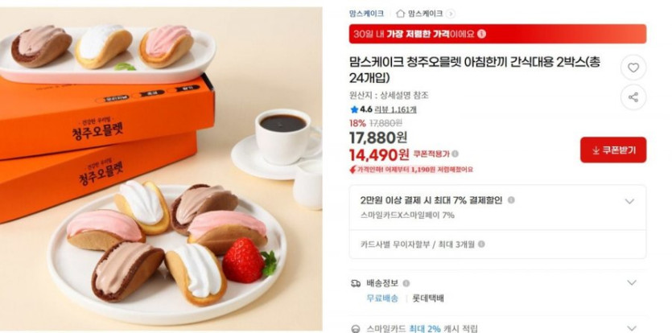Click info icon beside 카드사별 무이자할부
This screenshot has height=333, width=672.
[481, 245]
